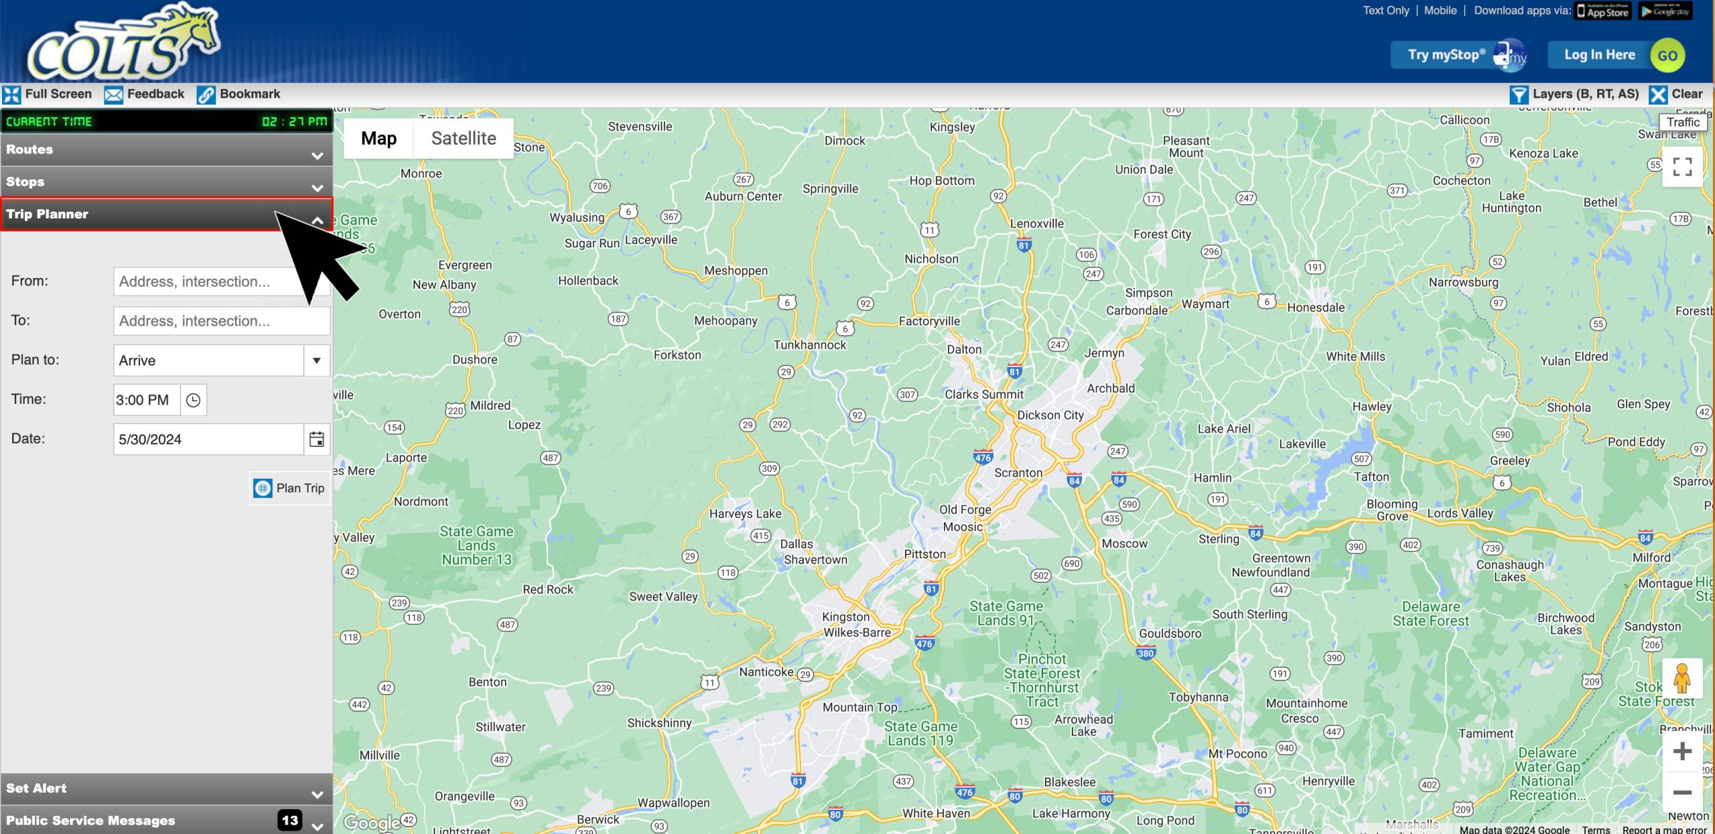
Task: Click the Plan Trip globe icon
Action: 262,488
